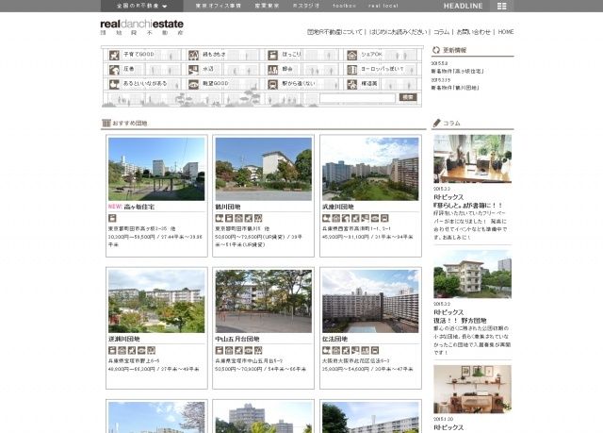Open the 武庫川団地 listing photo
This screenshot has width=603, height=433.
click(370, 168)
